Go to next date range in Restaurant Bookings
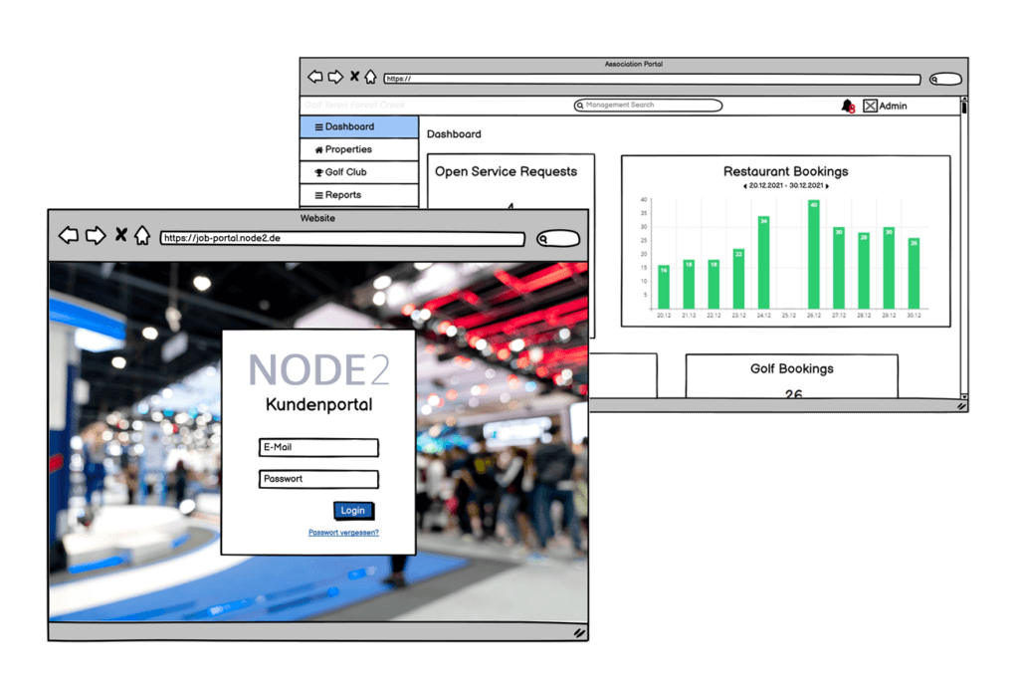1019x682 pixels. pyautogui.click(x=827, y=186)
